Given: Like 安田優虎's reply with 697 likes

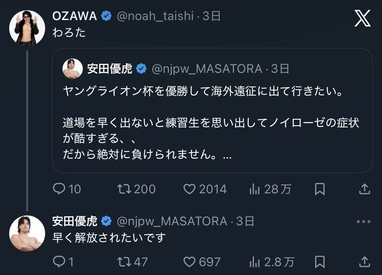Looking at the screenshot, I should [189, 261].
